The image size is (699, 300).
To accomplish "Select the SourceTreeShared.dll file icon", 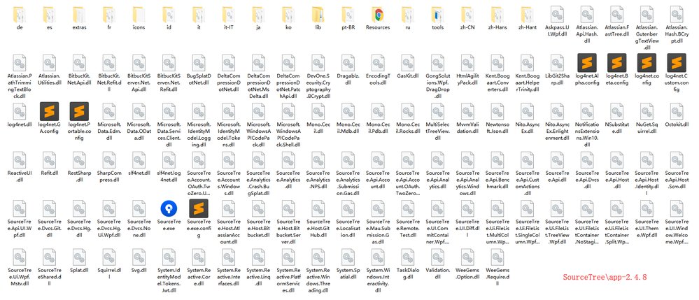I will [x=50, y=257].
